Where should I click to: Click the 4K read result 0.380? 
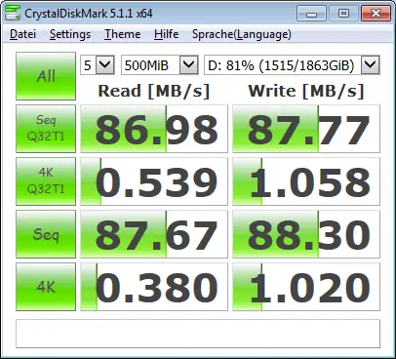tap(154, 287)
